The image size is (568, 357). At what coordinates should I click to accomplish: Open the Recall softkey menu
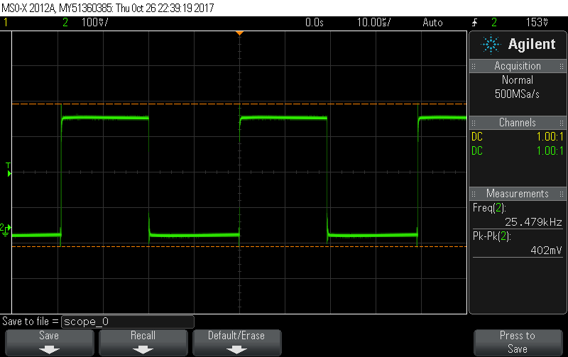coord(143,342)
